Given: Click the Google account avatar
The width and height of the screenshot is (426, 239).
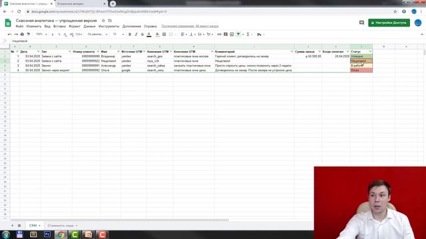Looking at the screenshot, I should pyautogui.click(x=418, y=23).
